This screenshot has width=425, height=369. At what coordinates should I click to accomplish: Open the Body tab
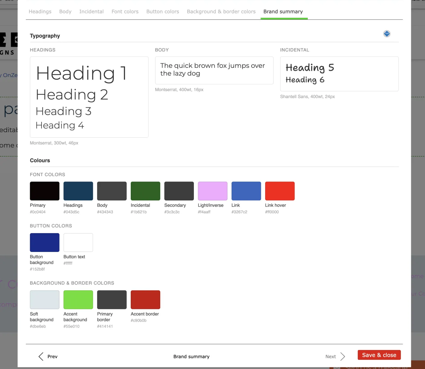coord(65,11)
